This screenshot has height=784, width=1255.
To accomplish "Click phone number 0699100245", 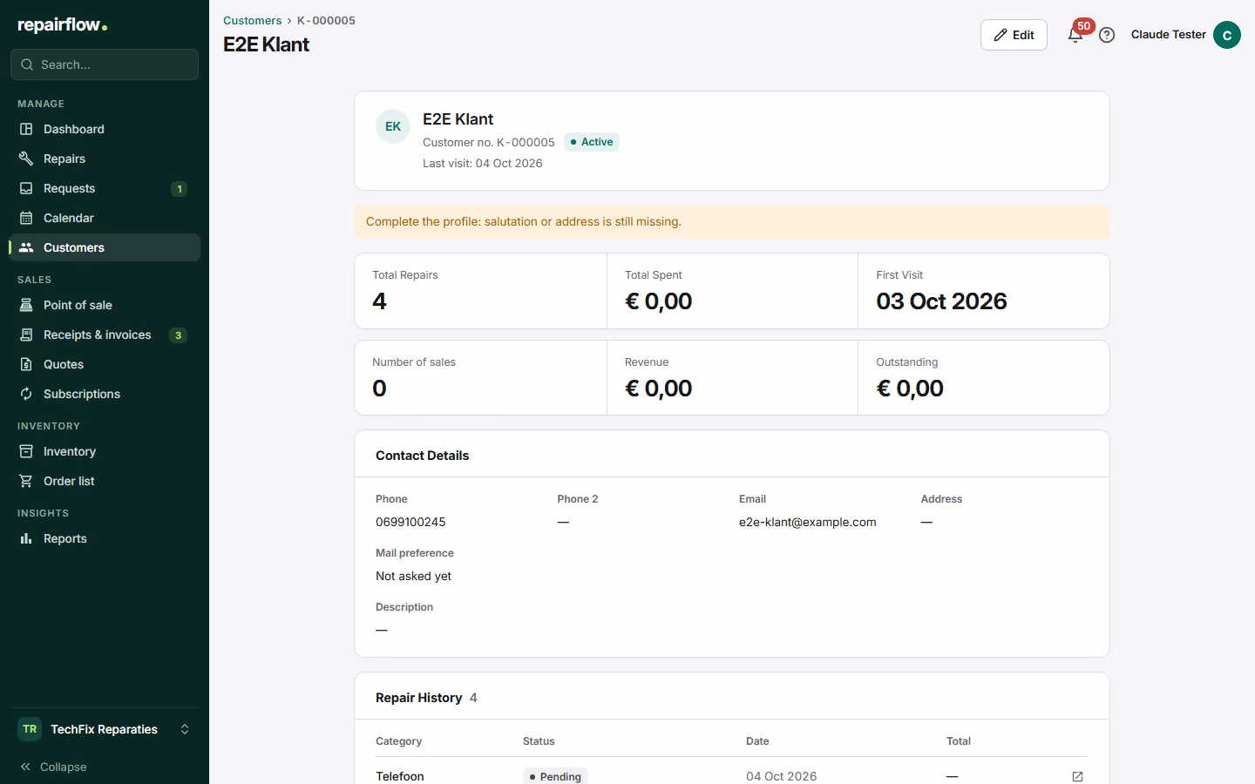I will pos(410,522).
